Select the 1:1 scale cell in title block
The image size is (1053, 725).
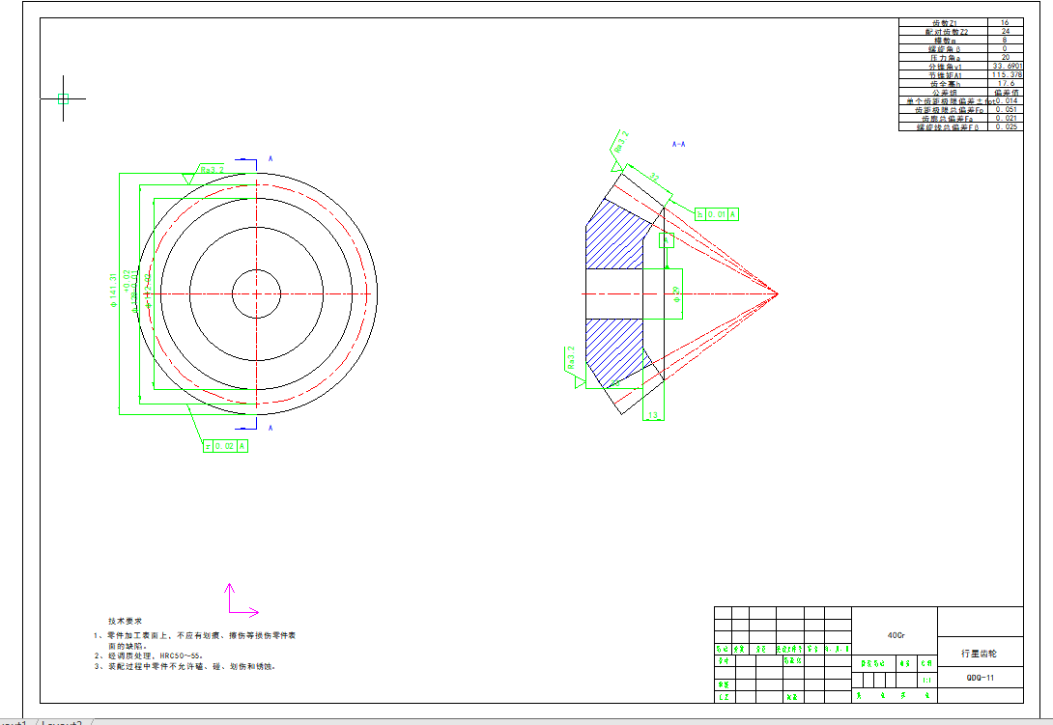pos(926,680)
